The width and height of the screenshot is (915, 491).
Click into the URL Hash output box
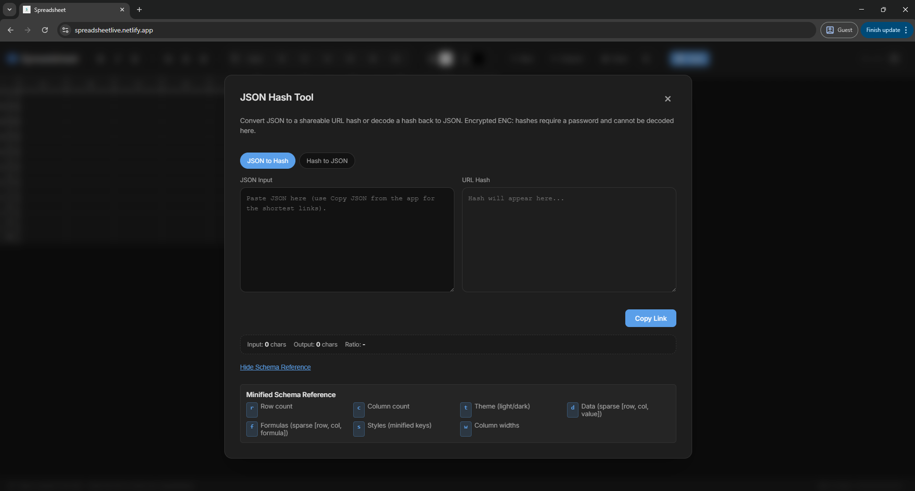point(569,240)
